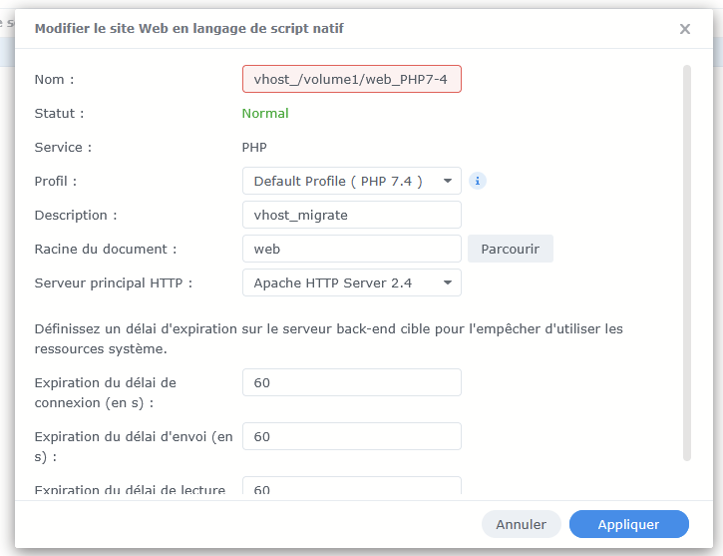Expand the Serveur principal HTTP dropdown

[x=351, y=282]
